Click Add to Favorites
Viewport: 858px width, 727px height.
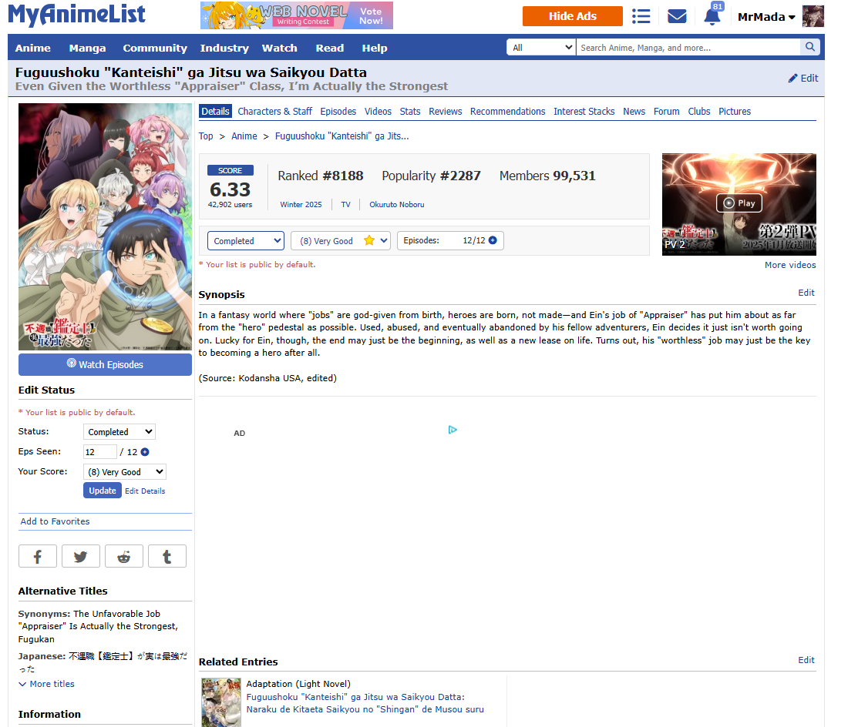pyautogui.click(x=56, y=521)
